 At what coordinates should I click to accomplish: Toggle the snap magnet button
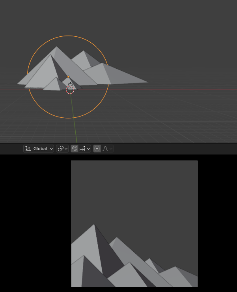point(75,149)
